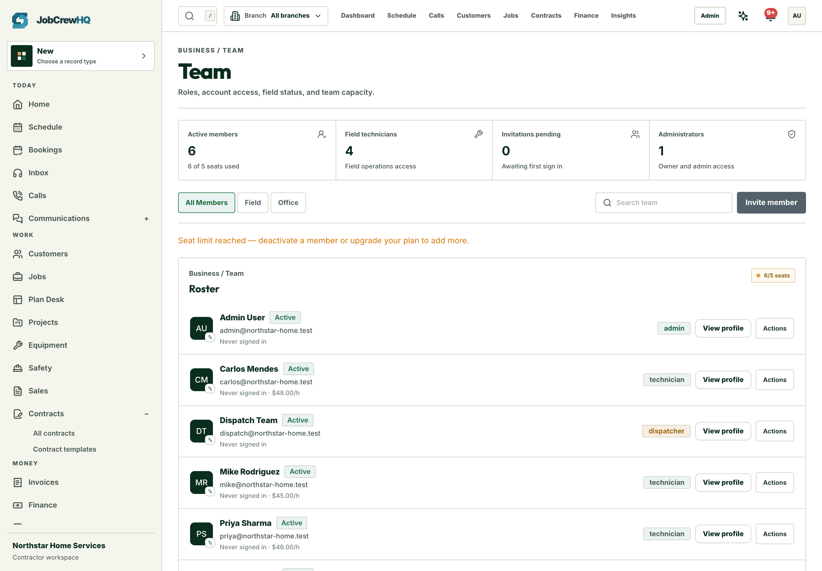822x571 pixels.
Task: Open Dashboard in top navigation
Action: 357,16
